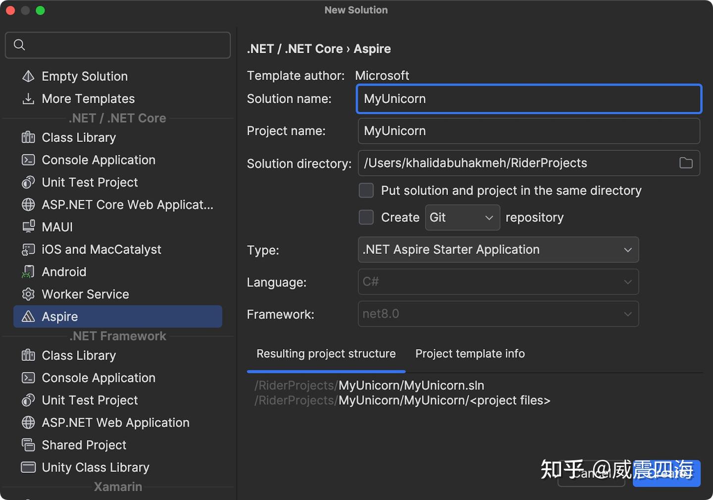Screen dimensions: 713x500
Task: Choose the iOS and MacCatalyst template
Action: pos(101,249)
